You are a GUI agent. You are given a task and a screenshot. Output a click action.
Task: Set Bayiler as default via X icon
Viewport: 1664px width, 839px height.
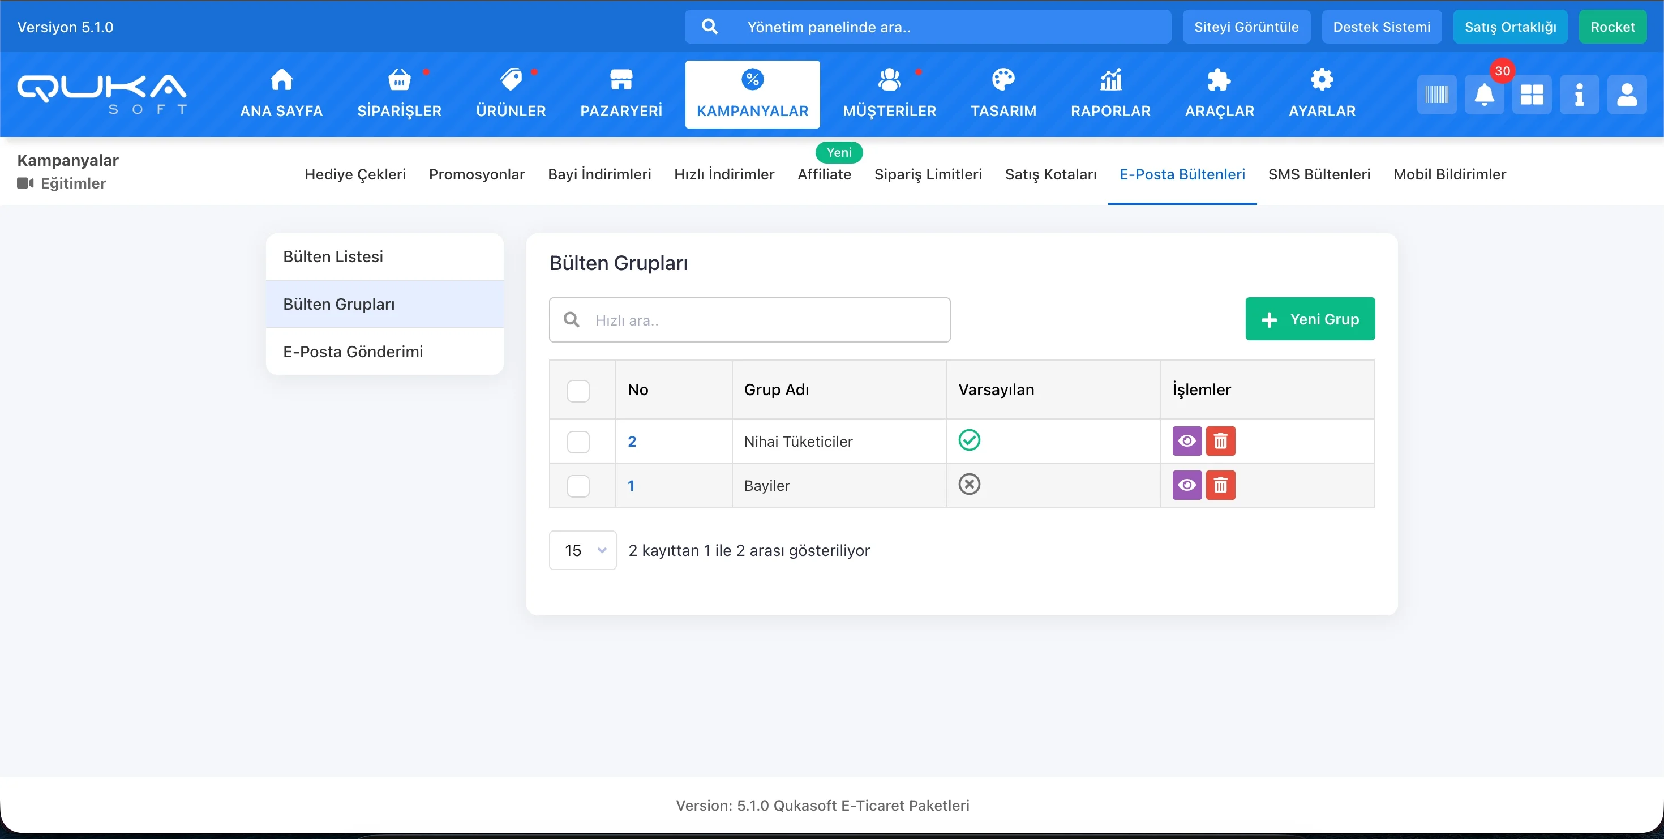969,484
